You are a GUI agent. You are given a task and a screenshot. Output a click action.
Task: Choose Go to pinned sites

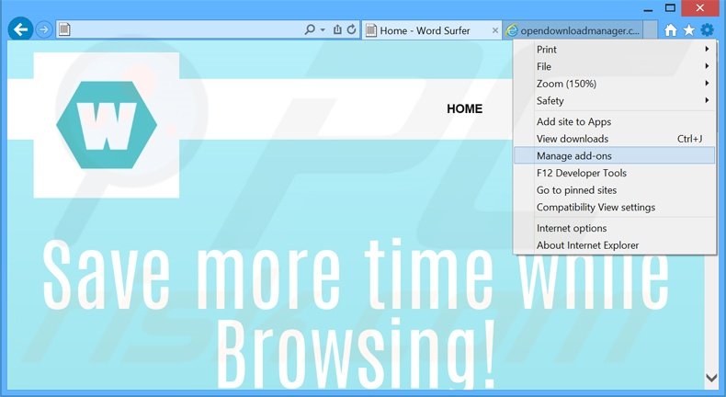pyautogui.click(x=615, y=190)
